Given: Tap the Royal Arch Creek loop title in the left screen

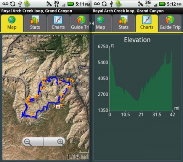Looking at the screenshot, I should point(37,11).
